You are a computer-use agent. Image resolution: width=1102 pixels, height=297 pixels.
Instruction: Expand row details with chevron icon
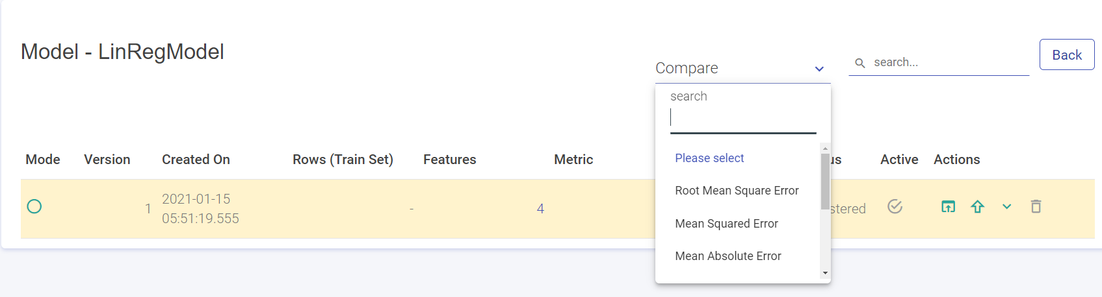1006,207
